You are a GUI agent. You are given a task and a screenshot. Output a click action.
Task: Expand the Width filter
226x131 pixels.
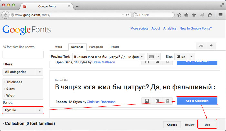pyautogui.click(x=10, y=96)
